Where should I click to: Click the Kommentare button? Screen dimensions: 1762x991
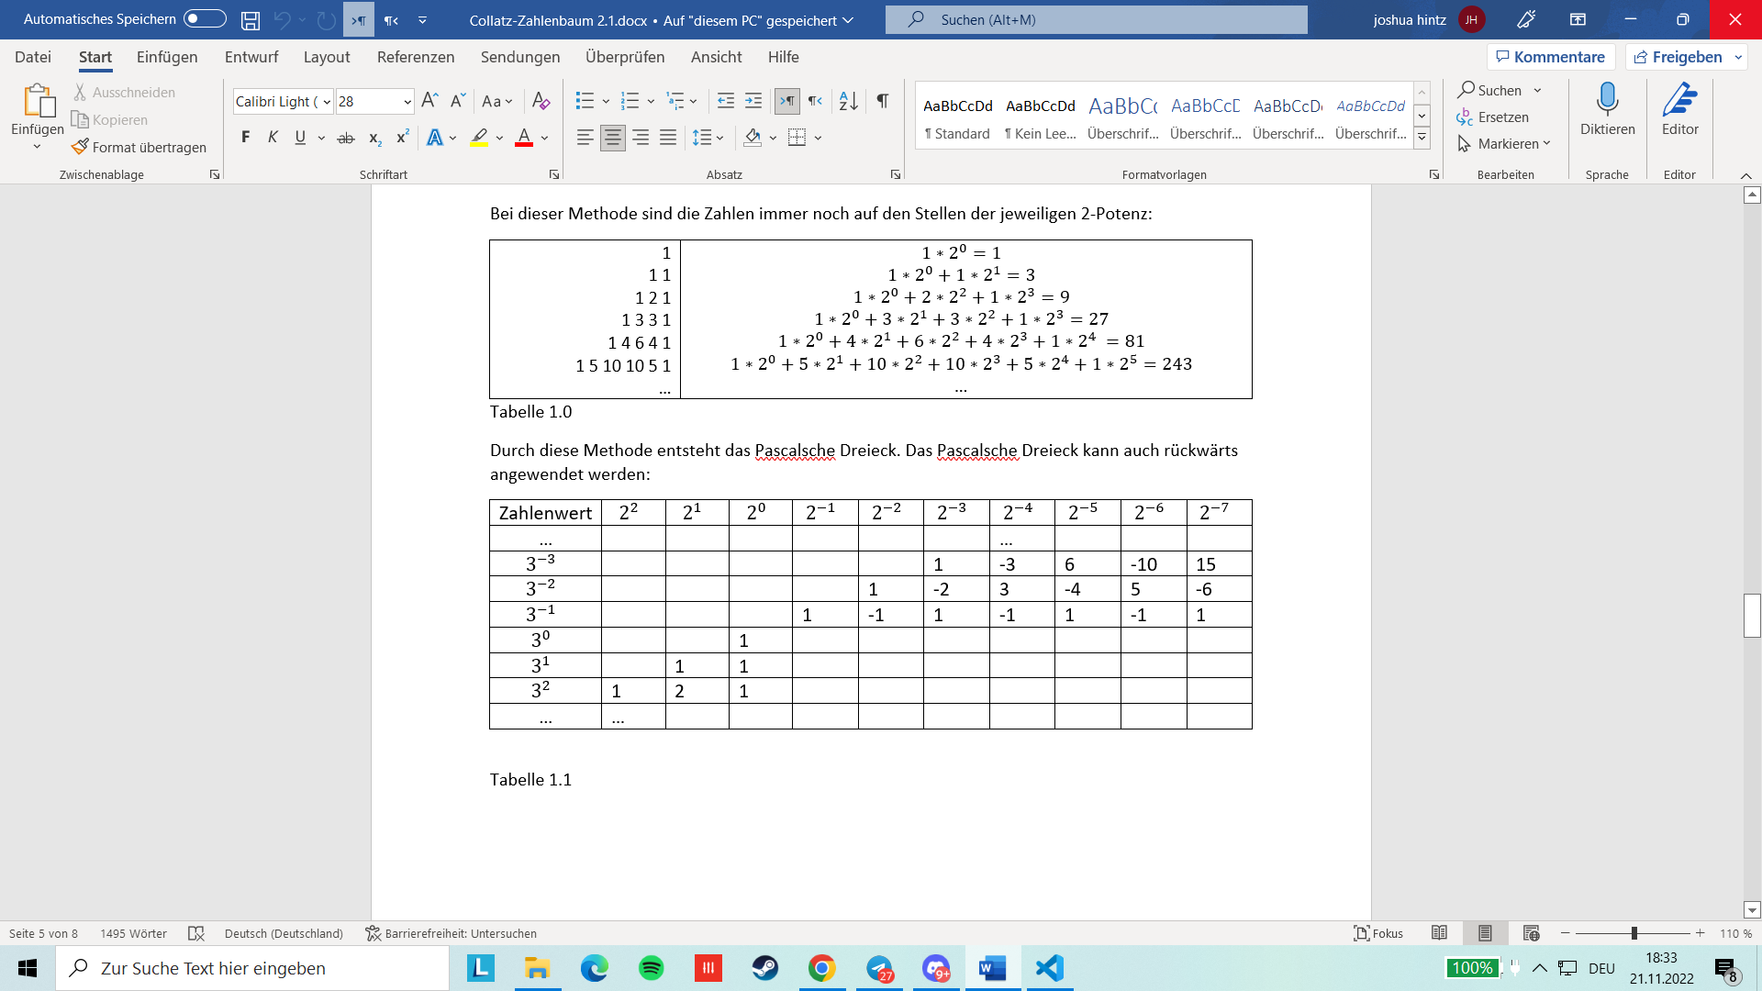tap(1551, 57)
